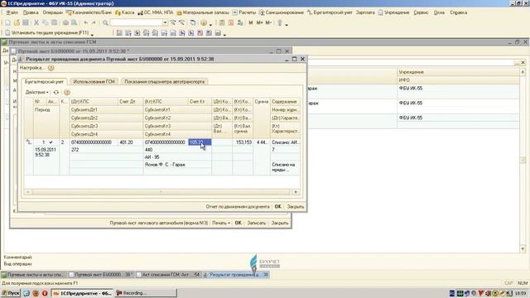The width and height of the screenshot is (530, 298).
Task: Click the Print toolbar icon
Action: [x=65, y=22]
